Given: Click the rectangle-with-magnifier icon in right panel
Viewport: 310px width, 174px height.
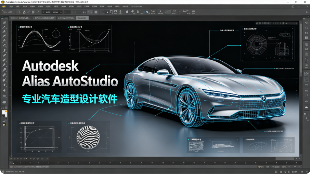Looking at the screenshot, I should click(x=307, y=23).
